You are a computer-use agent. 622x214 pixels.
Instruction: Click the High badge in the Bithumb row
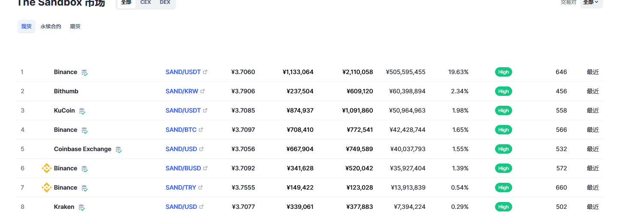click(504, 91)
